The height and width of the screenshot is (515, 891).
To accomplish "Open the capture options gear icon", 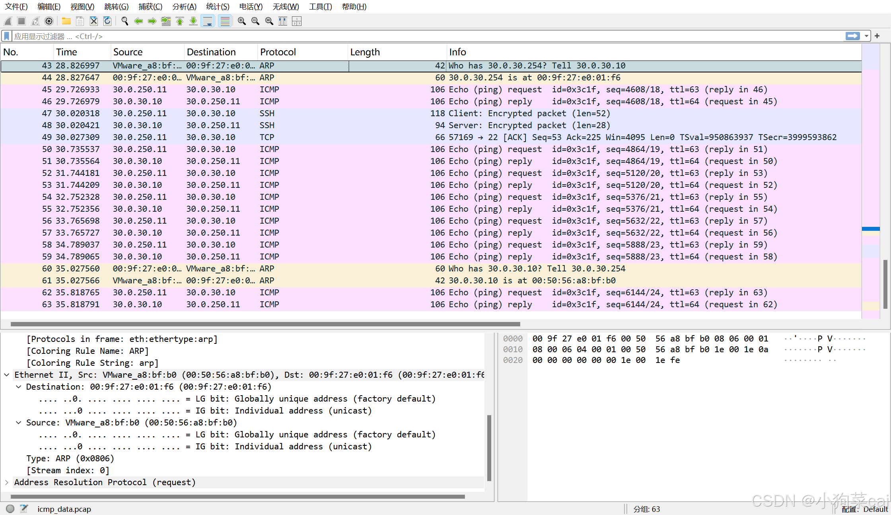I will point(49,21).
